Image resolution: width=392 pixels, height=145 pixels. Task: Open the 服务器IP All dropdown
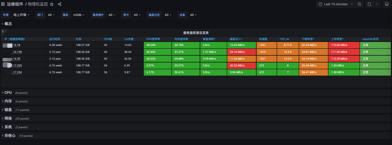coord(112,15)
